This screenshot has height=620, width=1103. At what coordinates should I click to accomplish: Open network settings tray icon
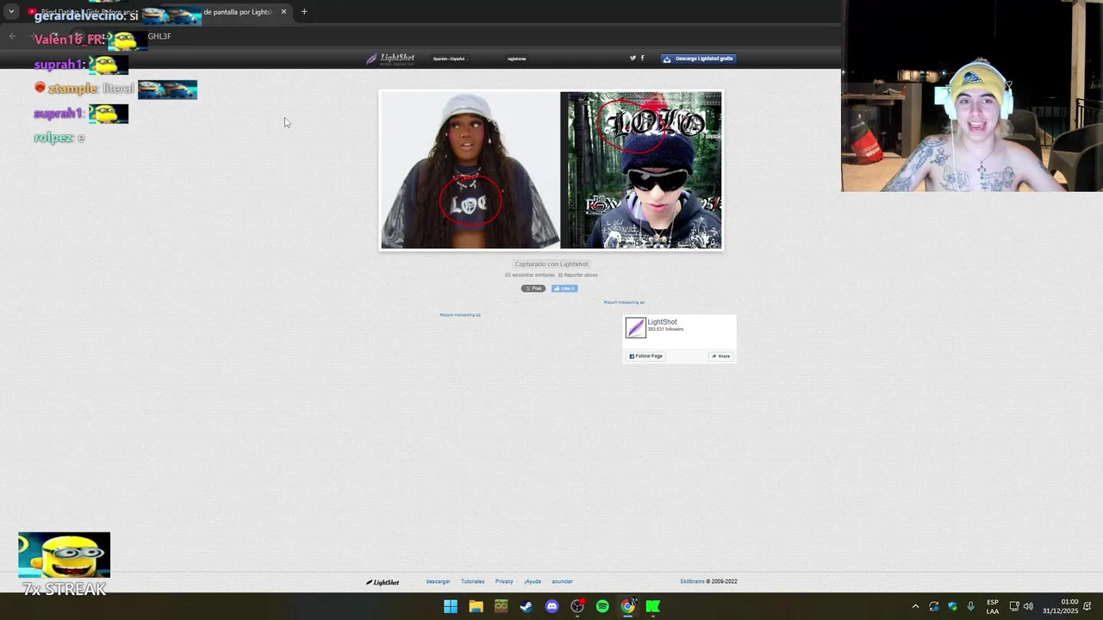click(1014, 606)
